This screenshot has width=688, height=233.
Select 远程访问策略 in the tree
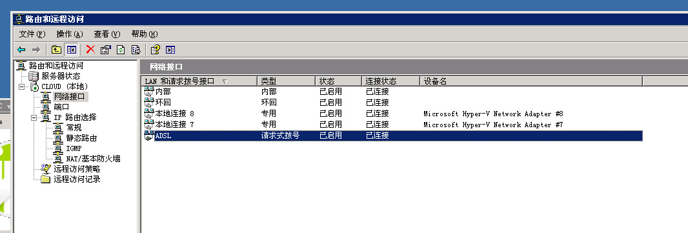point(77,169)
